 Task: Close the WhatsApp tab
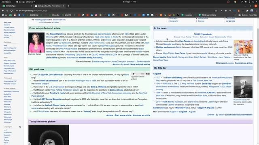click(x=31, y=6)
